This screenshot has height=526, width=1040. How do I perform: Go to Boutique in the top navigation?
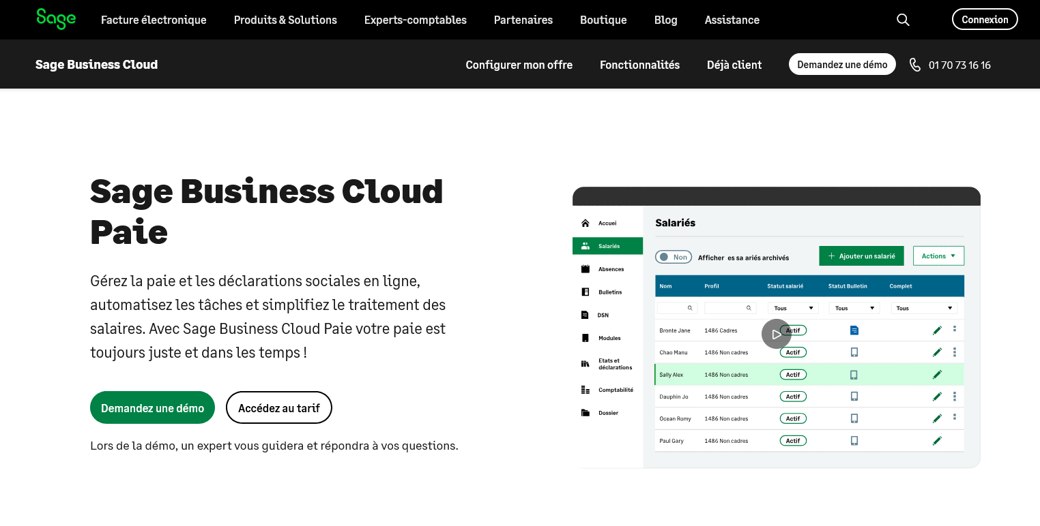(x=603, y=20)
